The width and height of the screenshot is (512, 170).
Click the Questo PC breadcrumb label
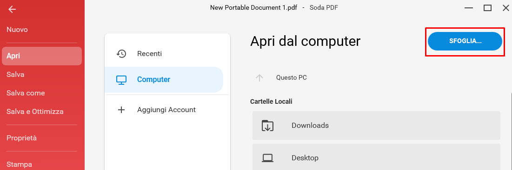click(291, 78)
